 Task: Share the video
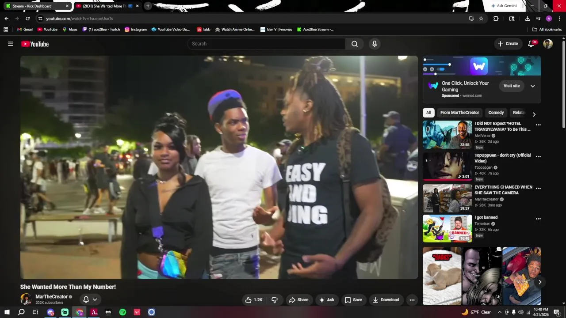[x=298, y=300]
